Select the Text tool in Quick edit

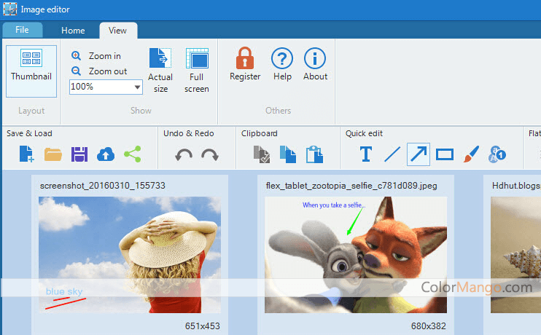tap(366, 154)
